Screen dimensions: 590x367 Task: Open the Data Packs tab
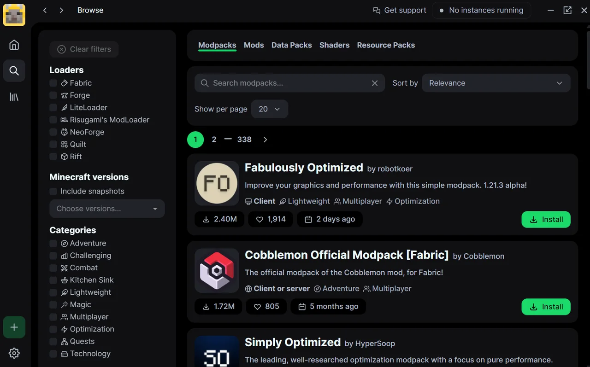click(x=292, y=45)
